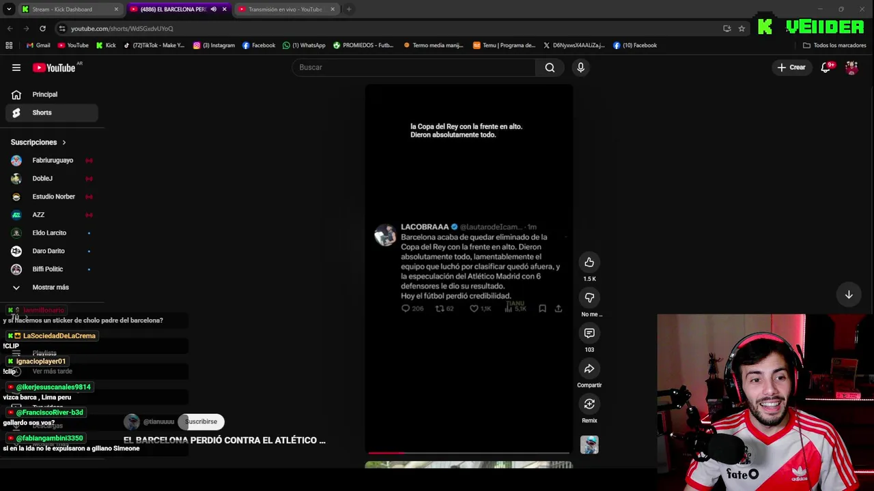
Task: Open the Temu | Programa de bookmark
Action: click(505, 46)
